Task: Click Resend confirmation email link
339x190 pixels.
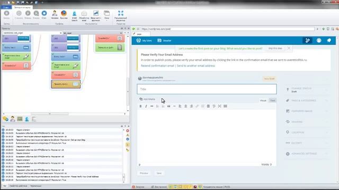Action: coord(157,65)
